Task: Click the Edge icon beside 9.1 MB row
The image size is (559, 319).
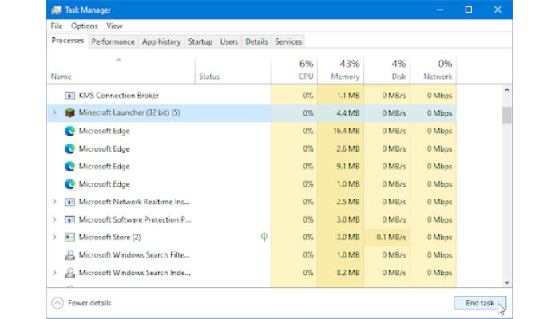Action: click(70, 166)
